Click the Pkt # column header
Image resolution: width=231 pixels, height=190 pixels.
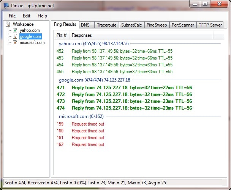62,35
